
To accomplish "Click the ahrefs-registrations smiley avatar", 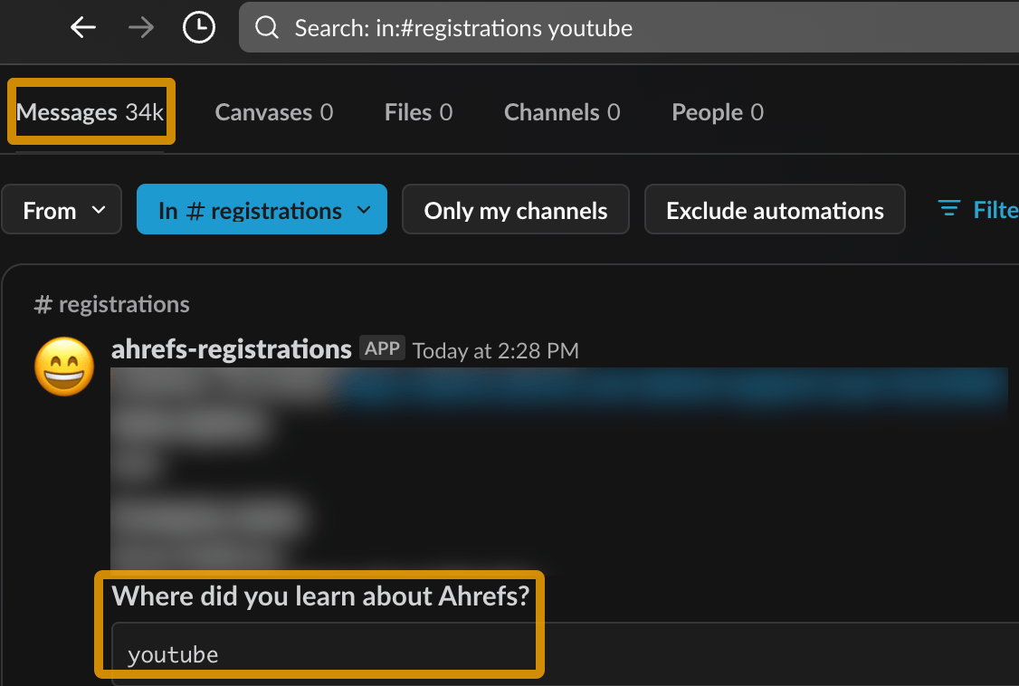I will click(64, 367).
